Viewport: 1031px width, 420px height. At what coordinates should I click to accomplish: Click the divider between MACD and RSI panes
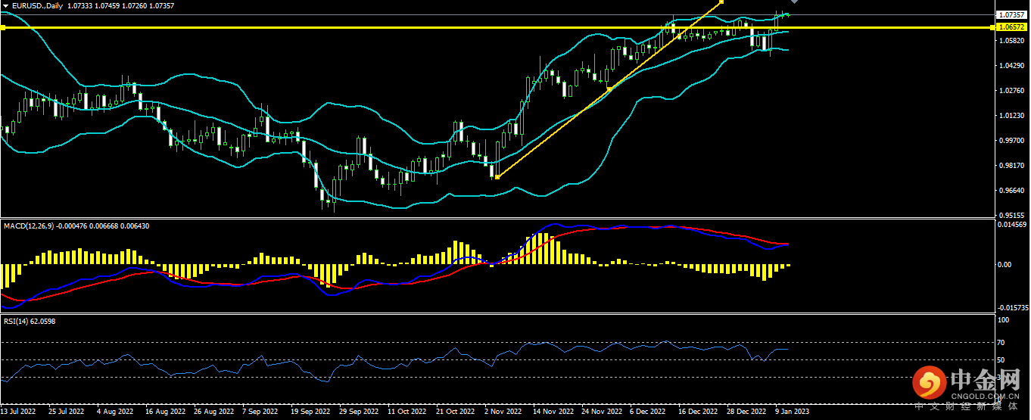click(515, 314)
